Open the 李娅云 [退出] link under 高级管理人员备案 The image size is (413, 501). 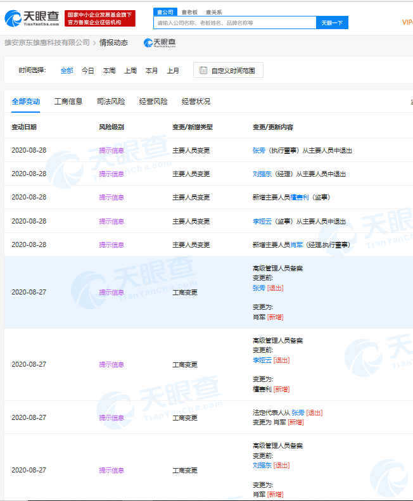pyautogui.click(x=262, y=360)
